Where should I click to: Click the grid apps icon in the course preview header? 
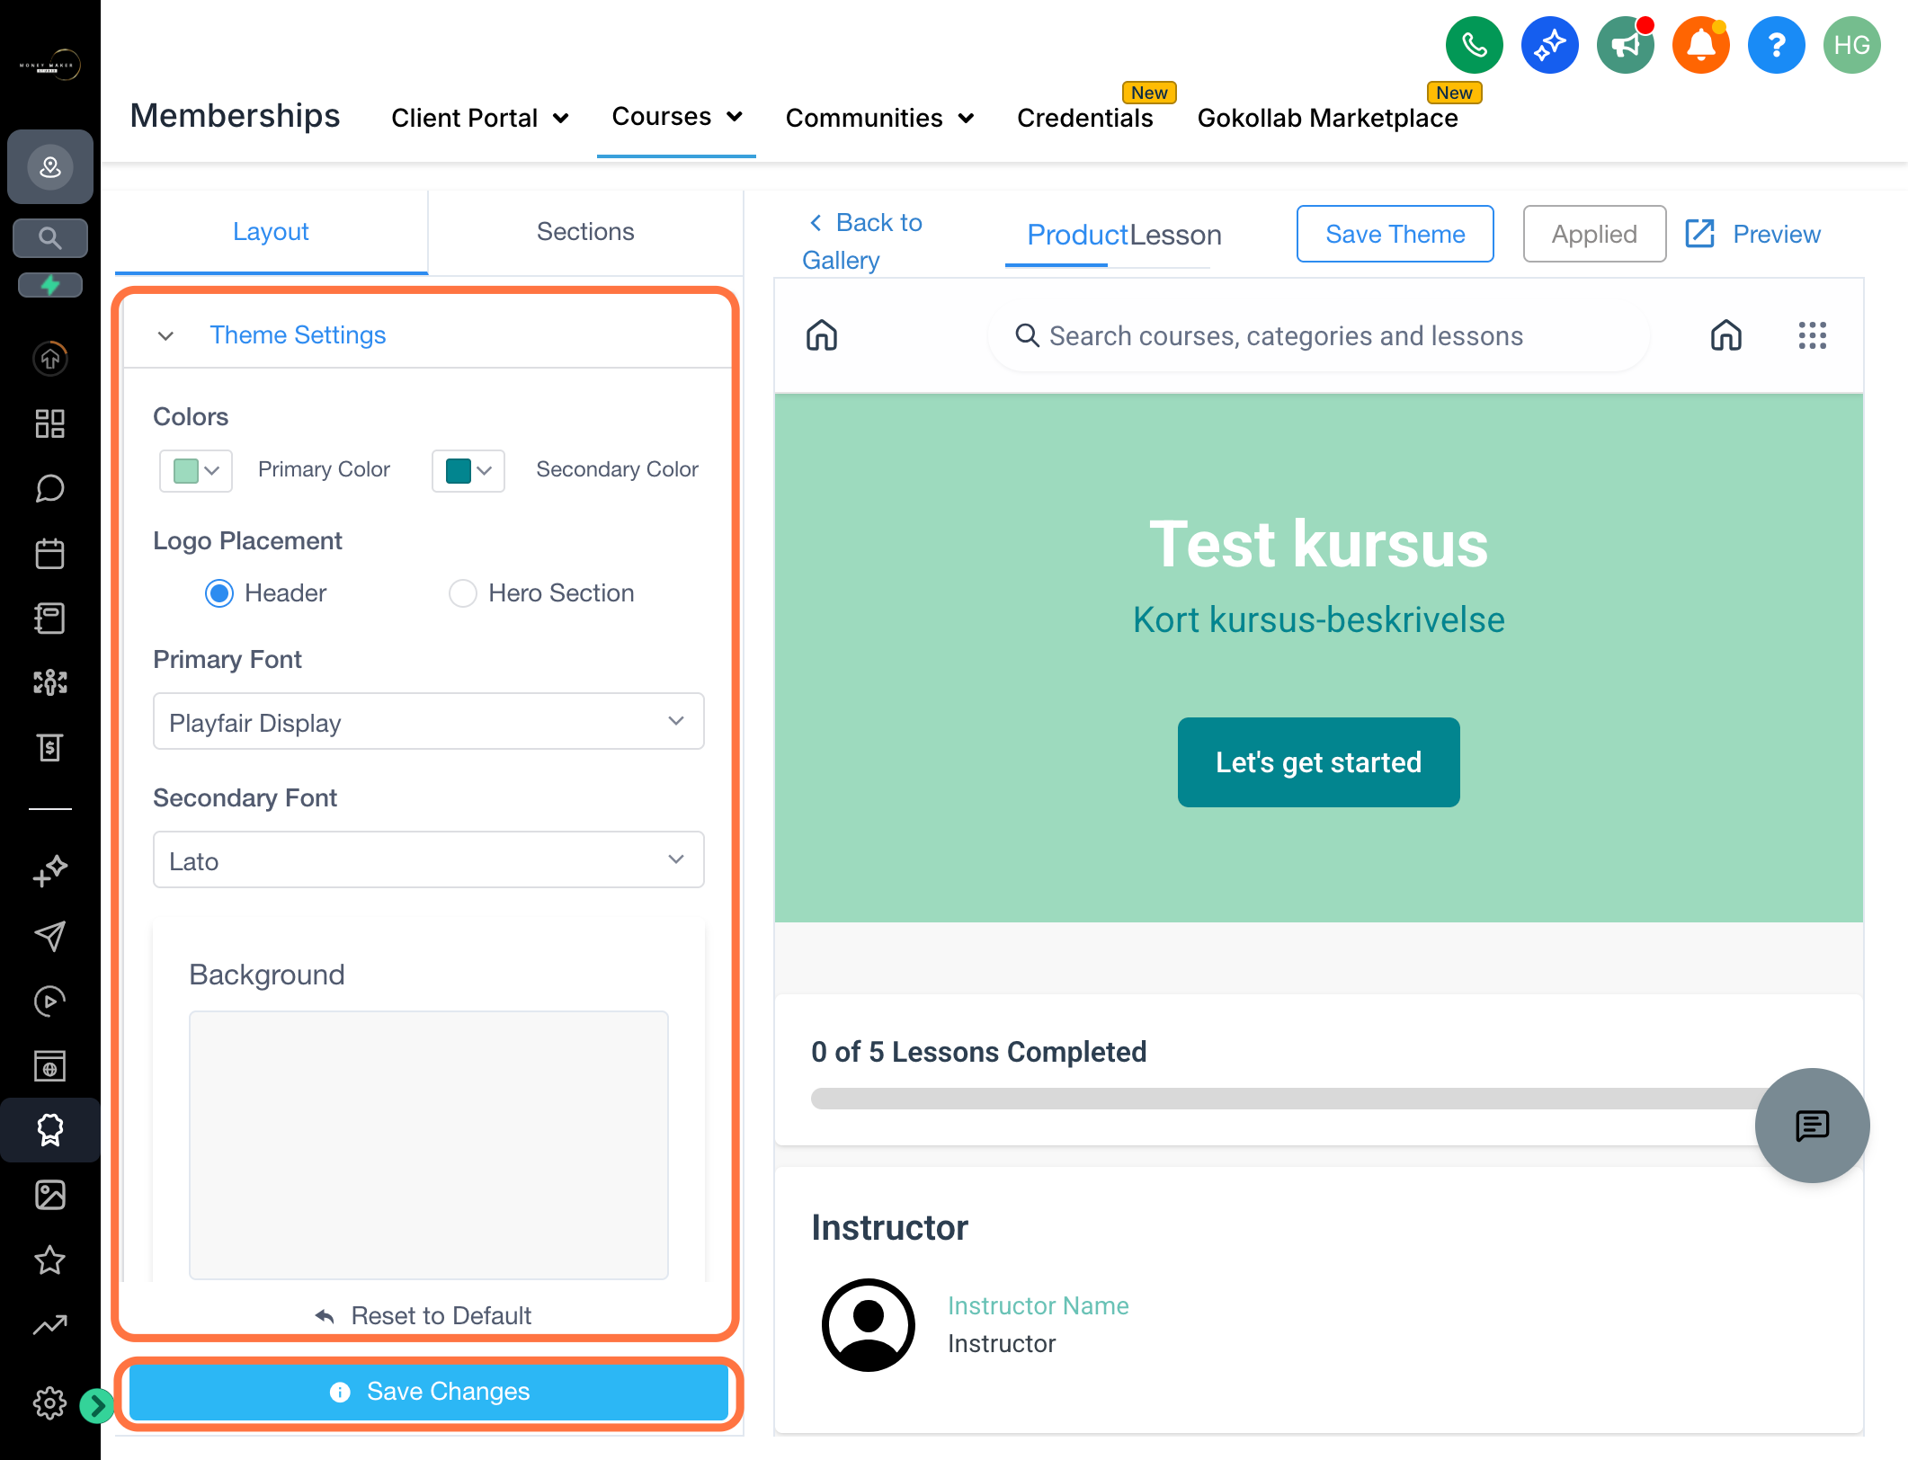point(1812,335)
